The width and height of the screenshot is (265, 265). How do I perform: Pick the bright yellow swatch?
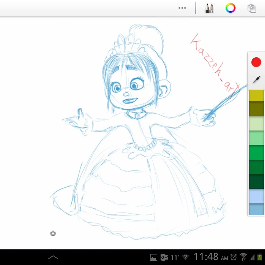pyautogui.click(x=256, y=95)
